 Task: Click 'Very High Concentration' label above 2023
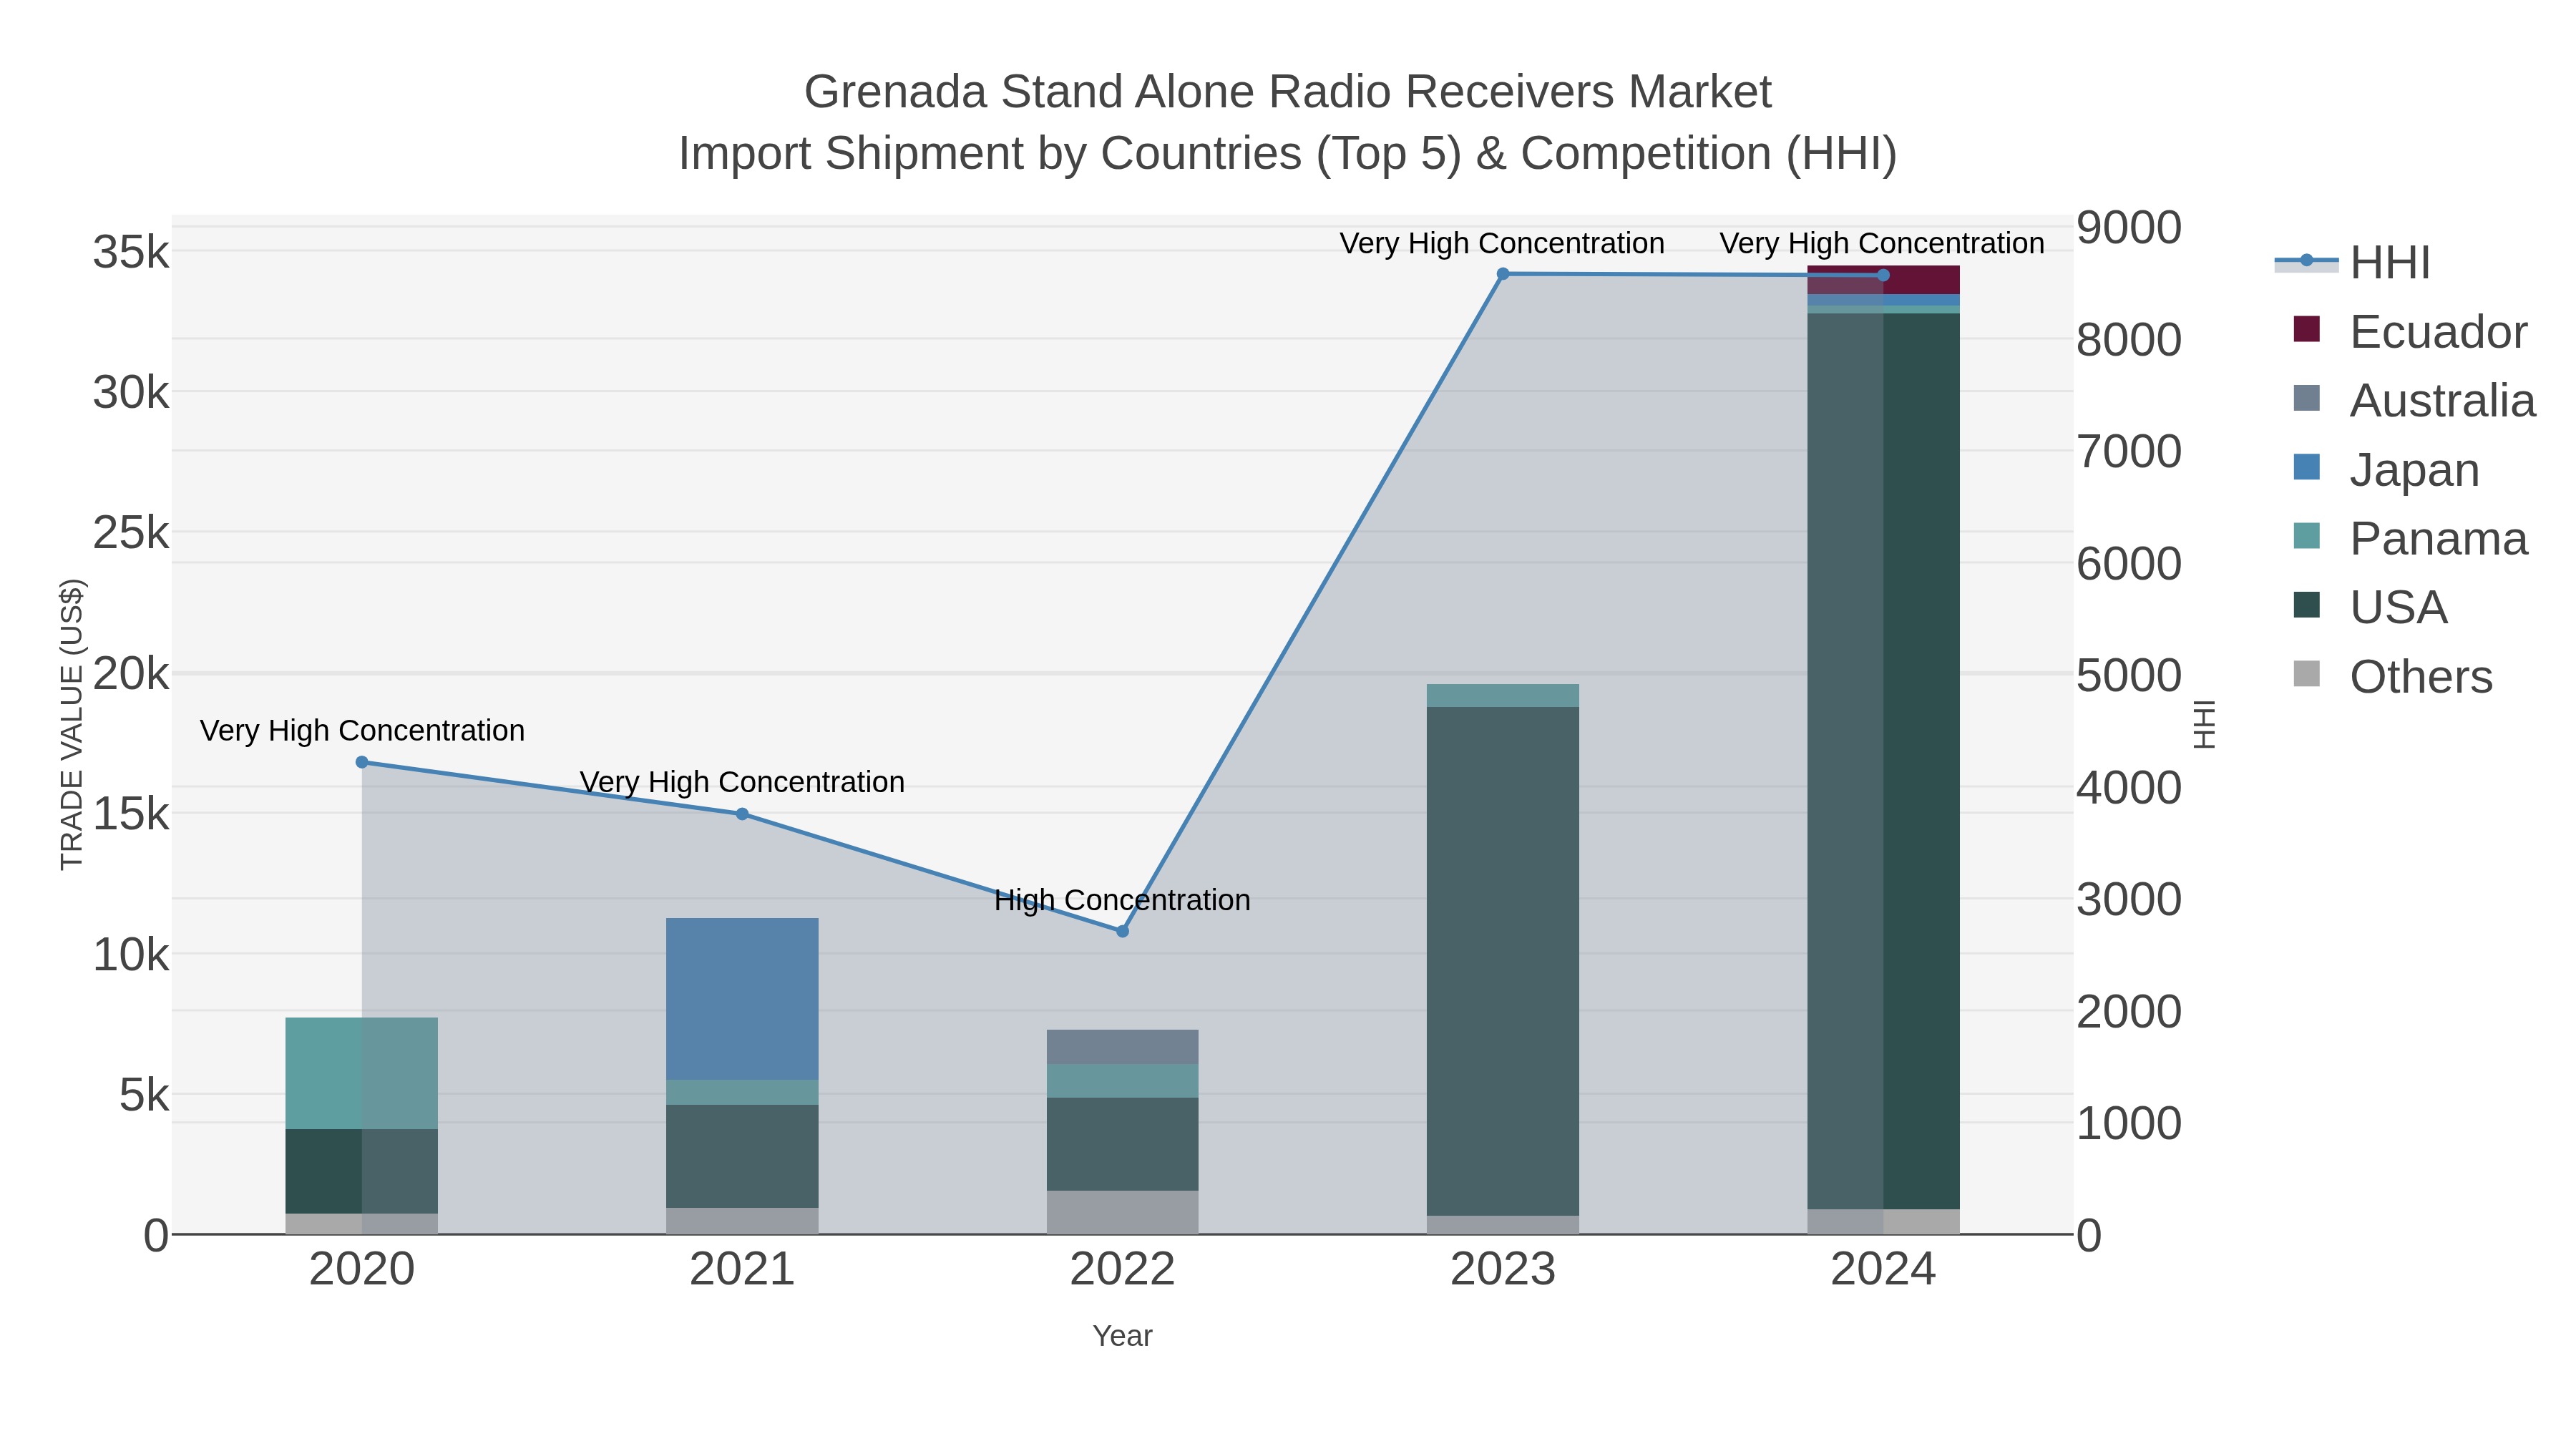pyautogui.click(x=1502, y=243)
